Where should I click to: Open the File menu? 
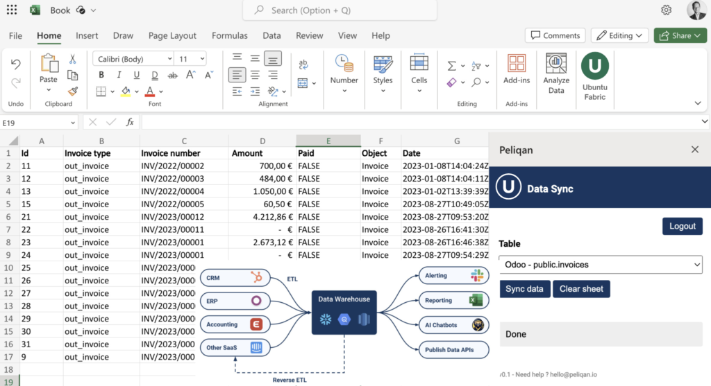tap(15, 35)
